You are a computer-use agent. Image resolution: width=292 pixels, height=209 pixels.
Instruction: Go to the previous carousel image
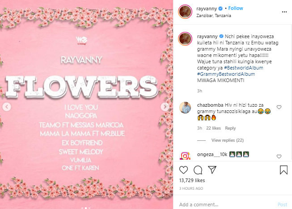[7, 107]
